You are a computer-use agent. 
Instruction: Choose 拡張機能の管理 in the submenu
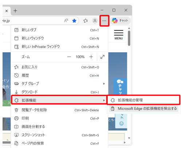143,100
